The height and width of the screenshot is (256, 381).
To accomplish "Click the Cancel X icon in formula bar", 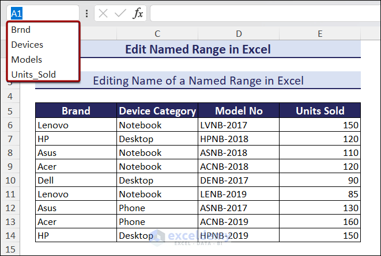I will pyautogui.click(x=103, y=13).
